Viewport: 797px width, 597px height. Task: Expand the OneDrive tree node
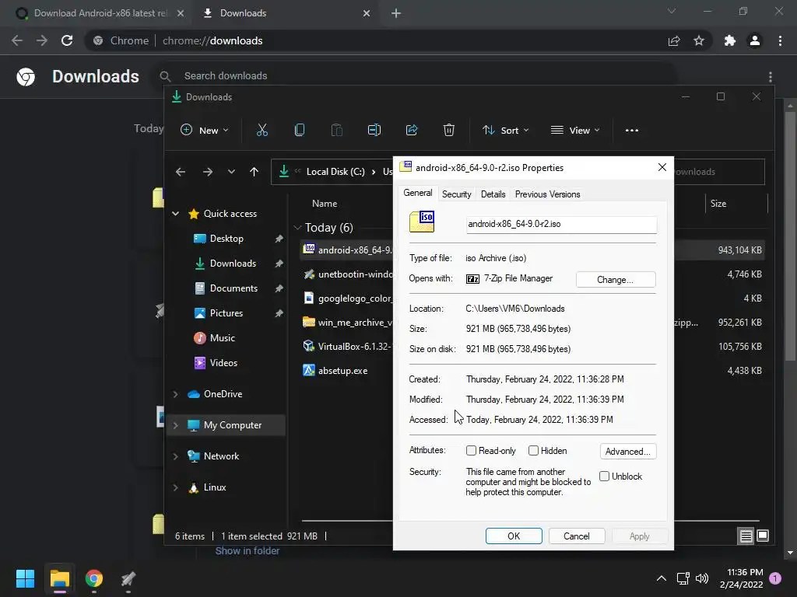tap(175, 394)
